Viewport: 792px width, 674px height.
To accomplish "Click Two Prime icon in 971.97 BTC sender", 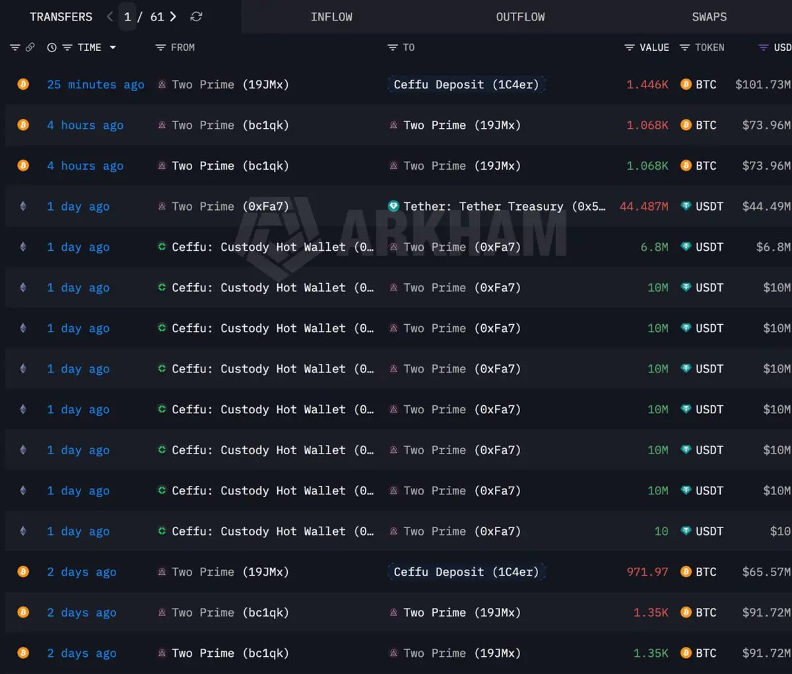I will [x=162, y=572].
